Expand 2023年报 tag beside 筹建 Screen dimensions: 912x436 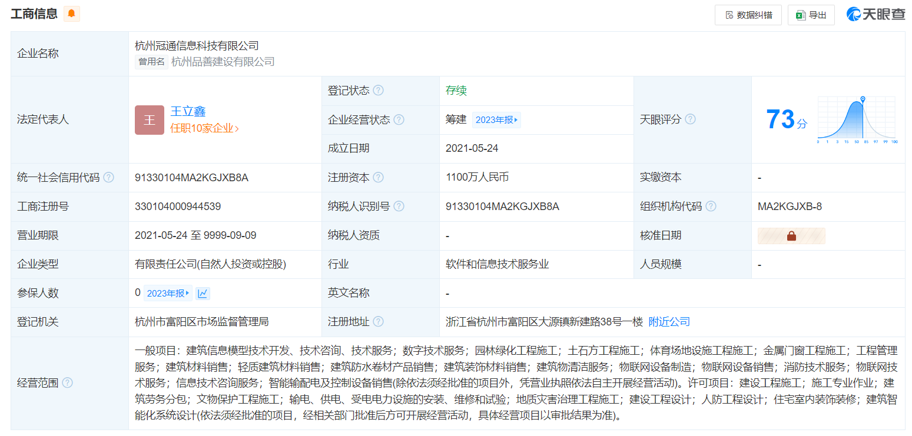click(496, 119)
